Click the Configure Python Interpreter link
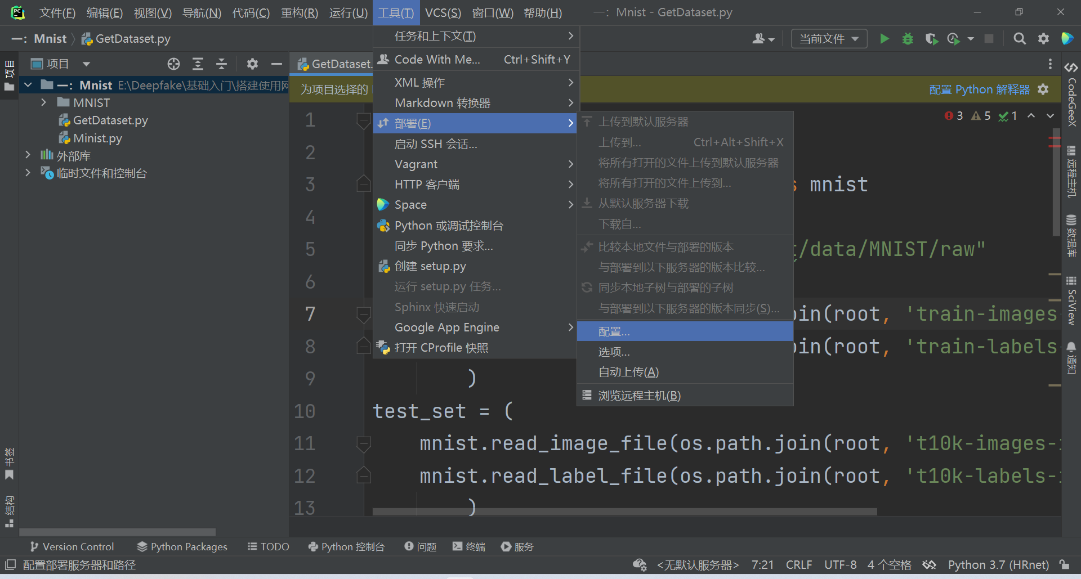 pos(979,89)
